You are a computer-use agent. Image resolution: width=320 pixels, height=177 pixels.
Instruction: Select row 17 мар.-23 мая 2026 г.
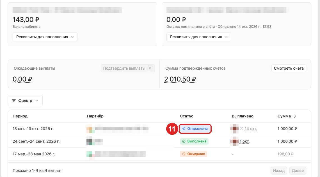[159, 154]
